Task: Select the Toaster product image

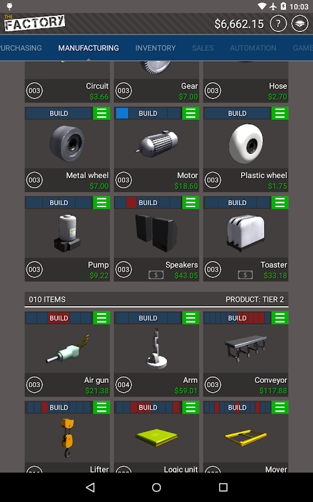Action: [x=245, y=233]
